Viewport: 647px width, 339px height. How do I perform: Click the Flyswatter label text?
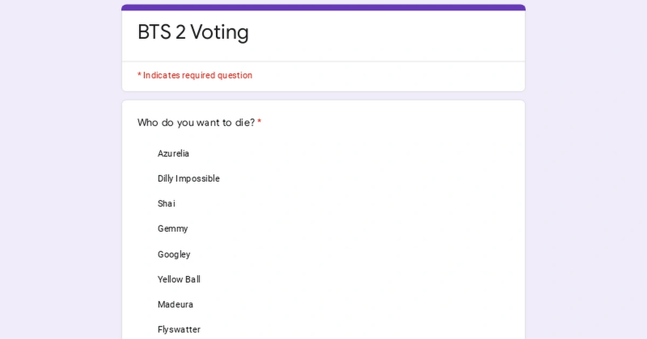(178, 329)
